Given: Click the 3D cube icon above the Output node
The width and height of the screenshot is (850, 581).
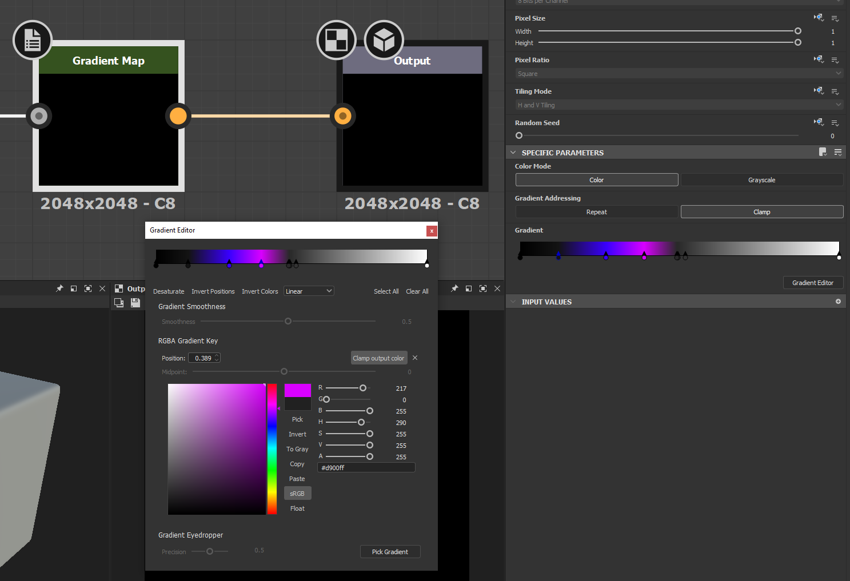Looking at the screenshot, I should [384, 40].
